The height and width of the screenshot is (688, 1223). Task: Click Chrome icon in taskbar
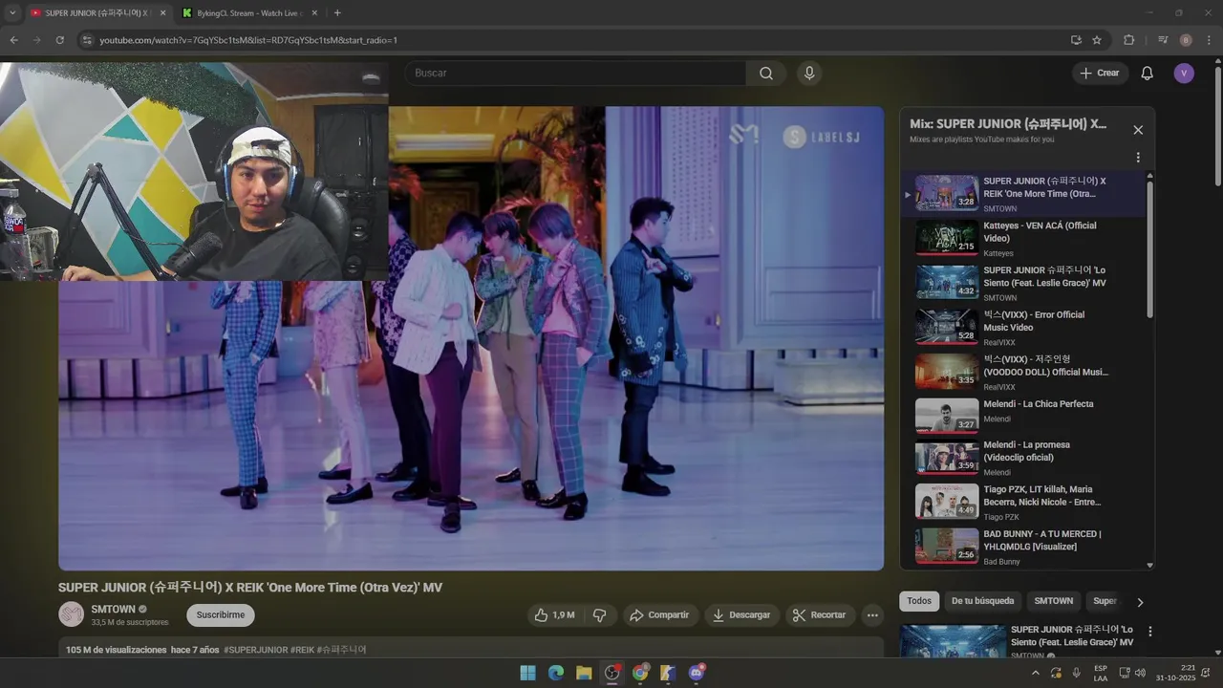pos(640,673)
